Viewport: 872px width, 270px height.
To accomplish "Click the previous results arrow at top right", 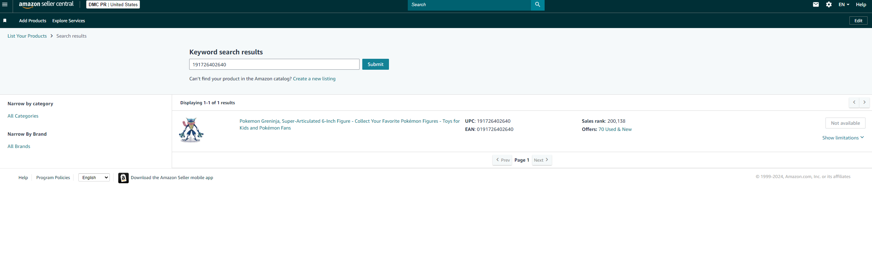I will pos(854,102).
